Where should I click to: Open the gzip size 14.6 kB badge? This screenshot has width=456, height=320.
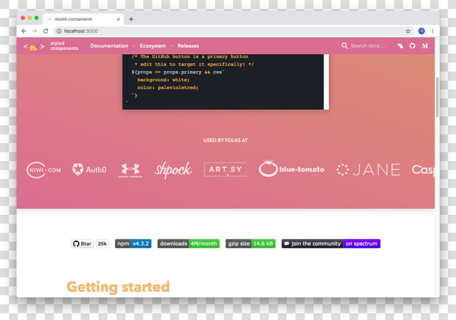point(250,244)
